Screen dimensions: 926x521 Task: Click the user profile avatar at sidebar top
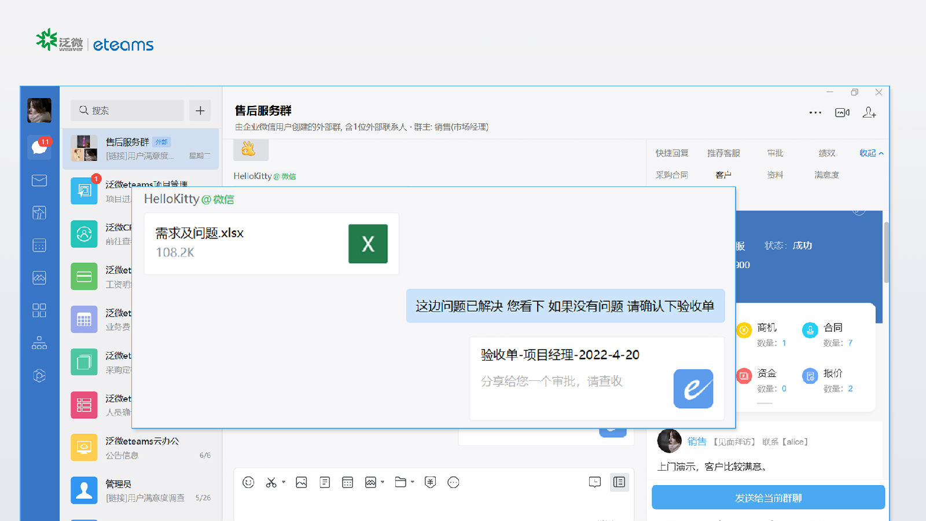click(x=39, y=110)
